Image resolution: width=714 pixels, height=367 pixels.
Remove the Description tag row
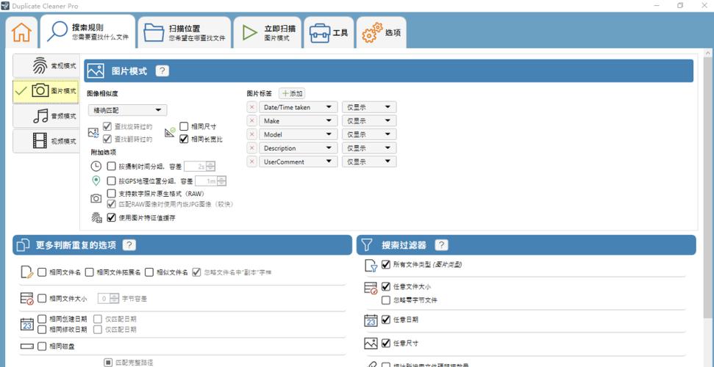[251, 148]
